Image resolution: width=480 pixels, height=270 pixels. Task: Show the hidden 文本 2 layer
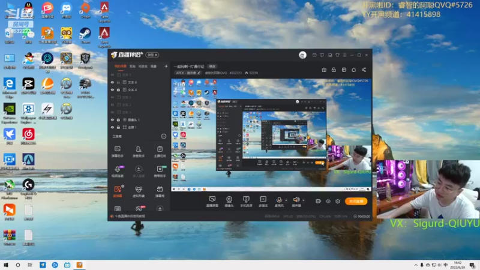point(112,104)
